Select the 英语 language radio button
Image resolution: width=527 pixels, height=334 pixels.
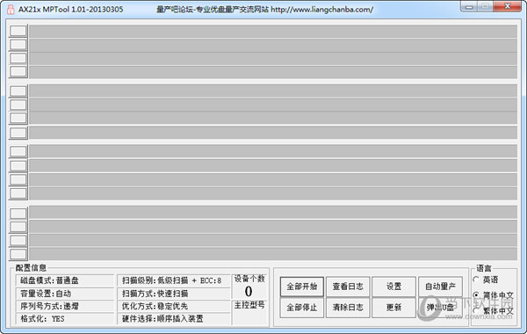tap(476, 280)
